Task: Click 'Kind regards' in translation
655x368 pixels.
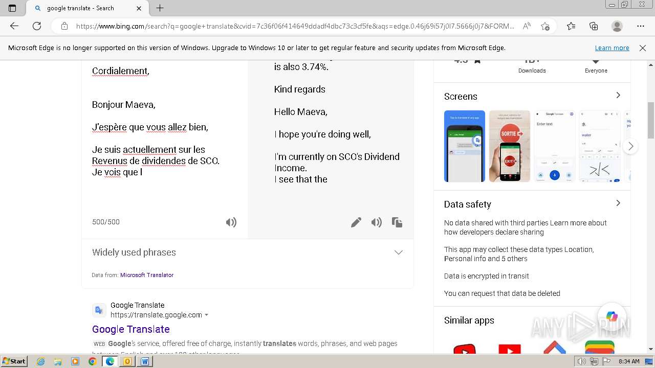Action: coord(300,89)
